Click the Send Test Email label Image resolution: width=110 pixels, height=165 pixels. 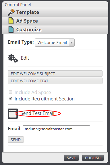(37, 113)
